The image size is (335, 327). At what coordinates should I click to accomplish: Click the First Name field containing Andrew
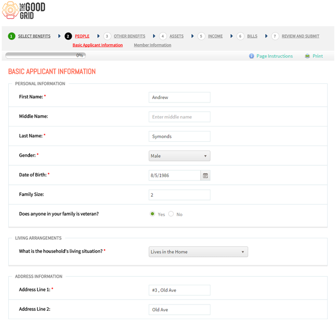pos(180,98)
